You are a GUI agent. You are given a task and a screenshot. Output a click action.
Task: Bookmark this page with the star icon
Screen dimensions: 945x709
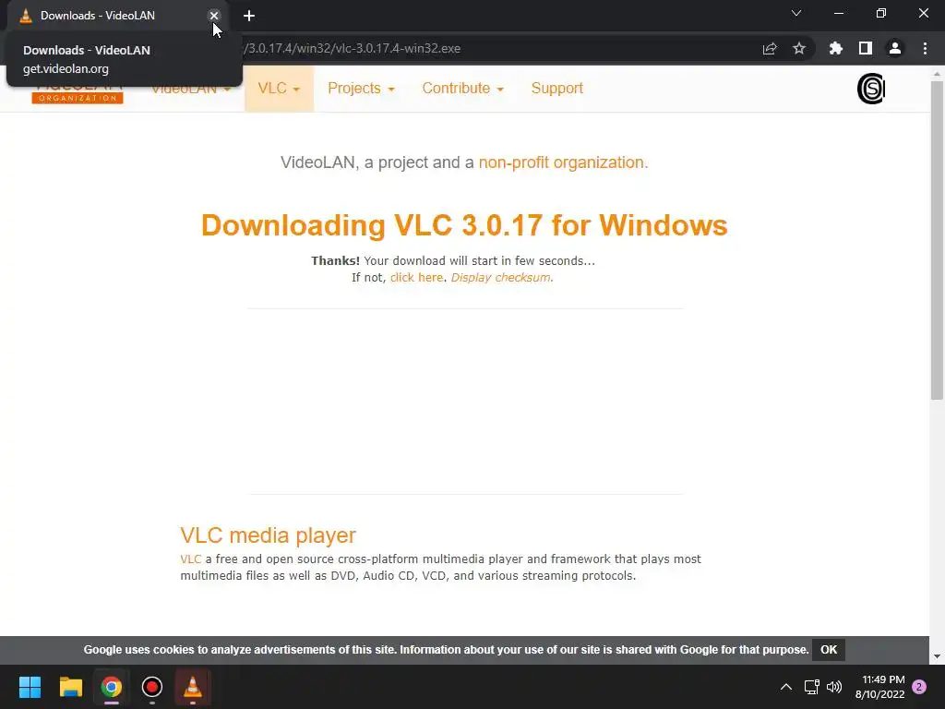point(799,48)
